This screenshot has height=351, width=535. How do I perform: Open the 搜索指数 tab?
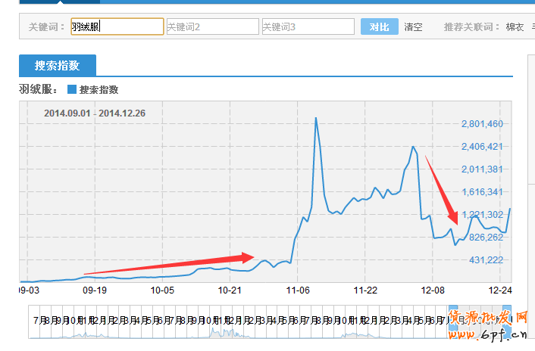pos(58,65)
